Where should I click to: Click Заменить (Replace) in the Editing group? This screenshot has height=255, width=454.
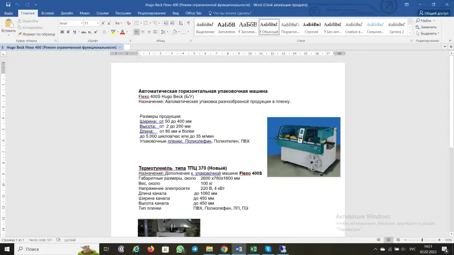(426, 27)
